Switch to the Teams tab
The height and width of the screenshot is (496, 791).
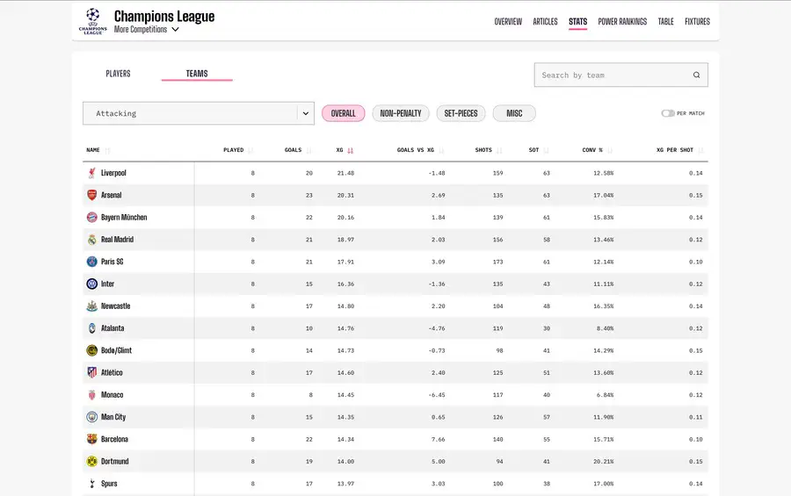click(197, 74)
